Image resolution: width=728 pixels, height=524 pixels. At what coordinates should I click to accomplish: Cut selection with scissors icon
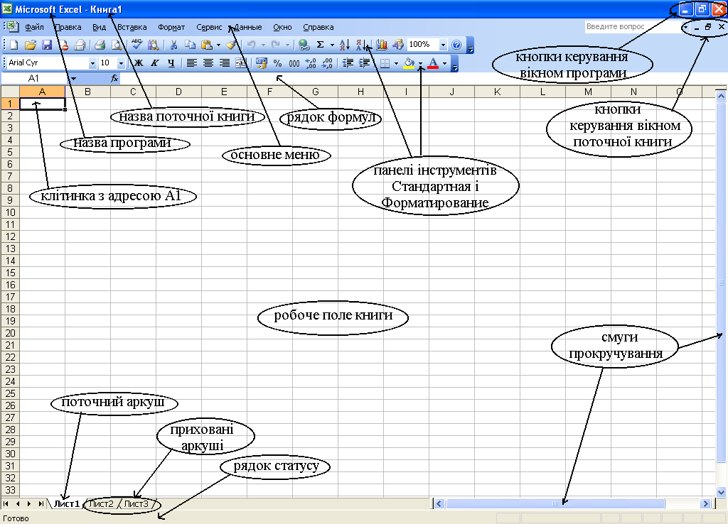(173, 45)
